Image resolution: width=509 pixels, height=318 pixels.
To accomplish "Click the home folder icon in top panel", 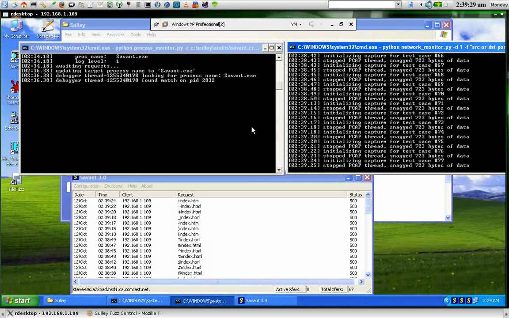I will pos(24,4).
